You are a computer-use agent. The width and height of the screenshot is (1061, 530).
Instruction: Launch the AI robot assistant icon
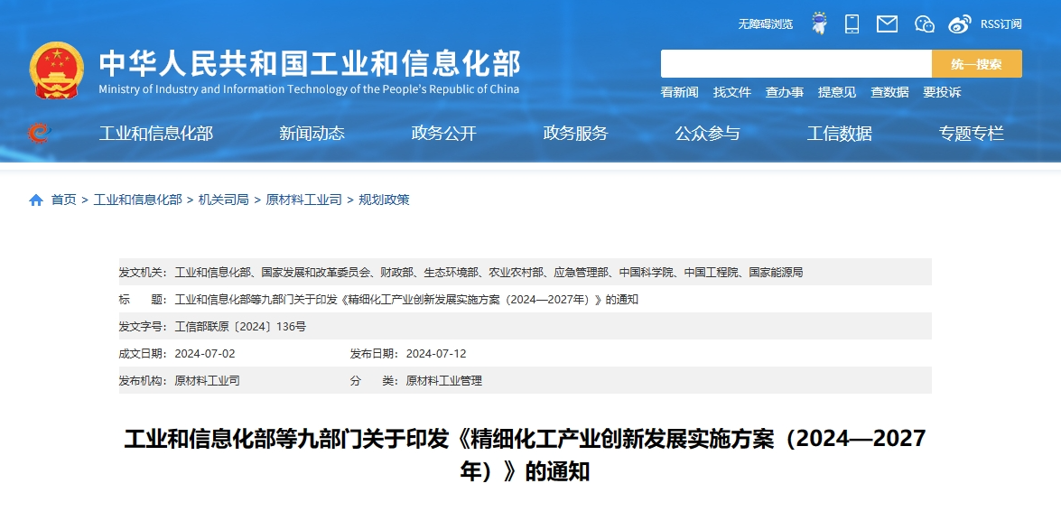tap(819, 23)
